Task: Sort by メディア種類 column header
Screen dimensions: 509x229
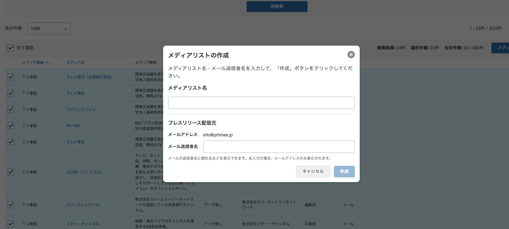Action: tap(33, 63)
